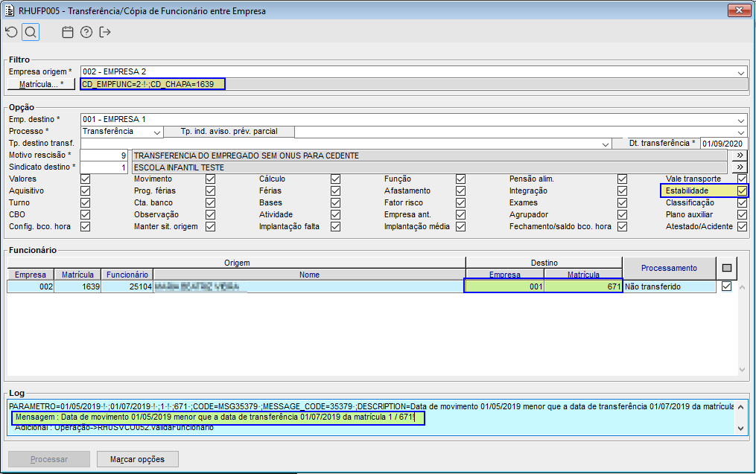Click the document icon in the title bar

click(9, 10)
